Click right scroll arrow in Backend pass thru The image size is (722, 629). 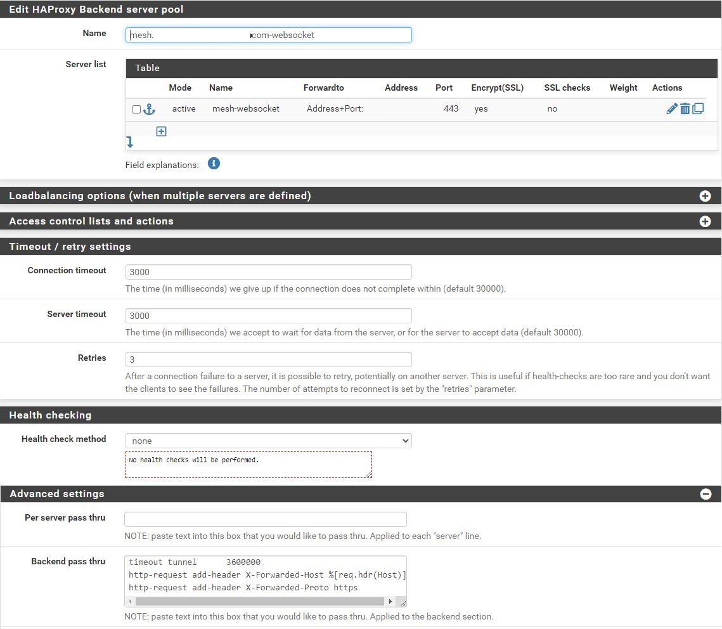390,601
